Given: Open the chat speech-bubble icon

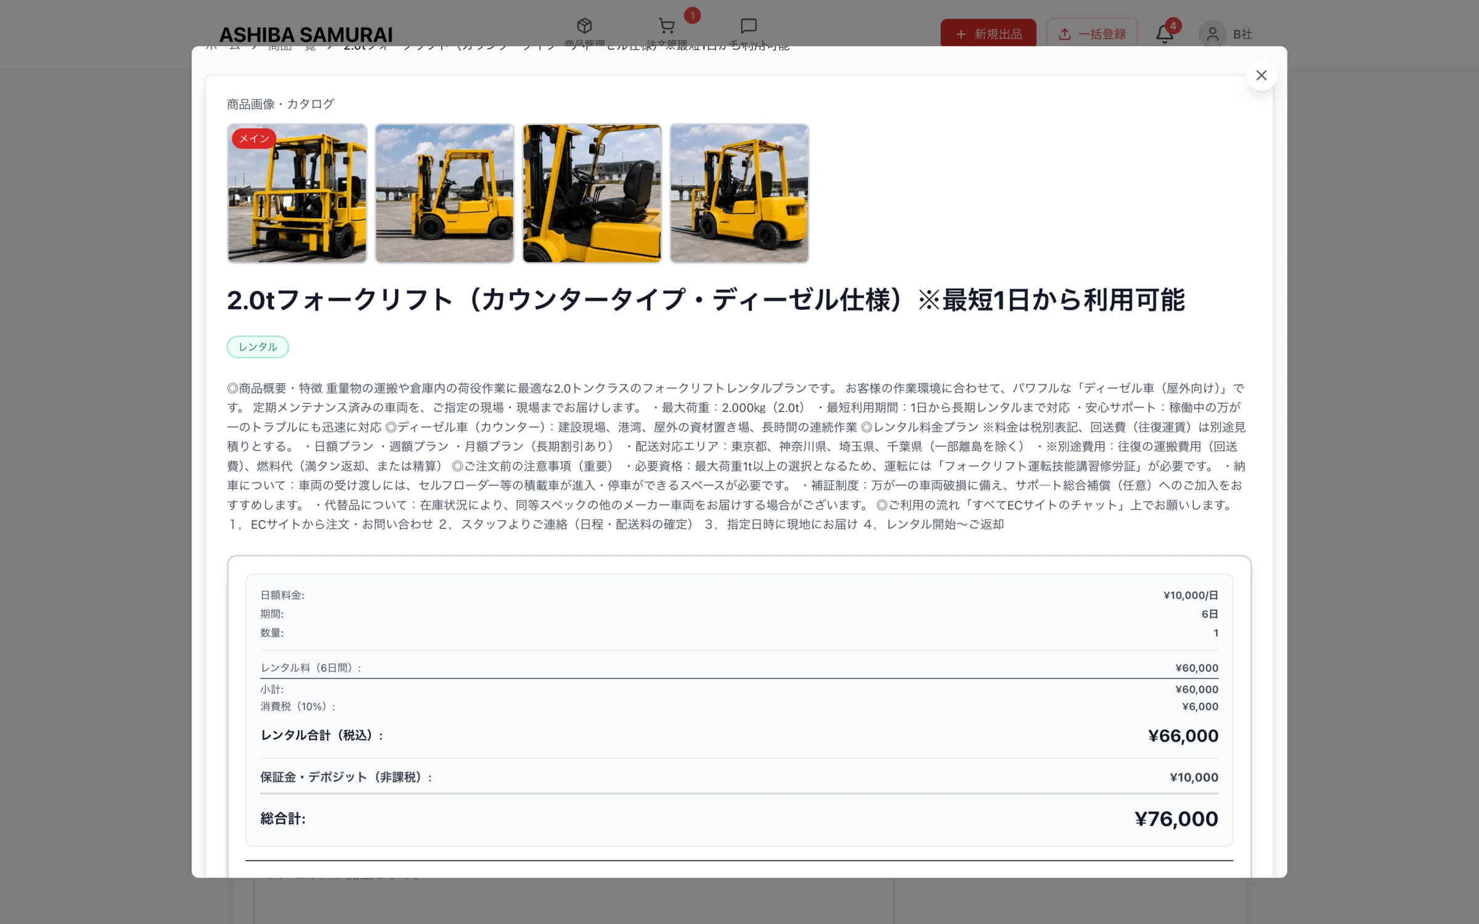Looking at the screenshot, I should (748, 26).
